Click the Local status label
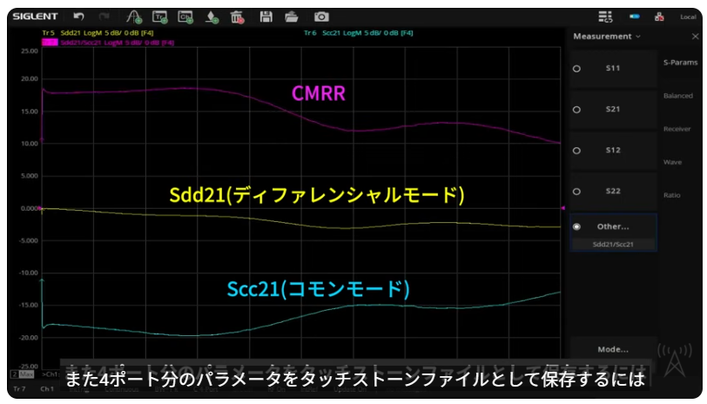The width and height of the screenshot is (707, 404). (x=687, y=17)
